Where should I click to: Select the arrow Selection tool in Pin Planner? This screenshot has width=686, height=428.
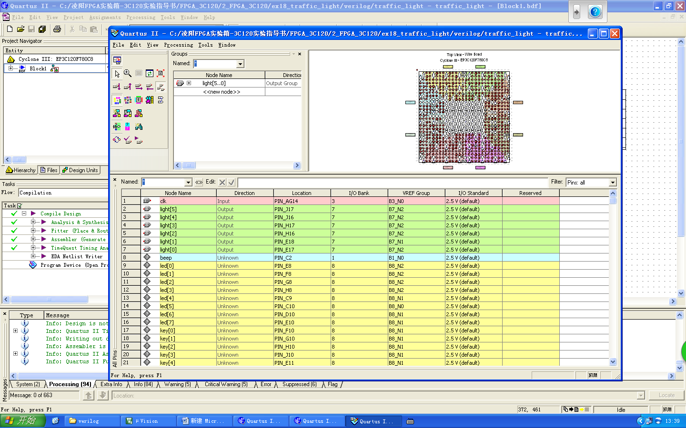tap(117, 74)
